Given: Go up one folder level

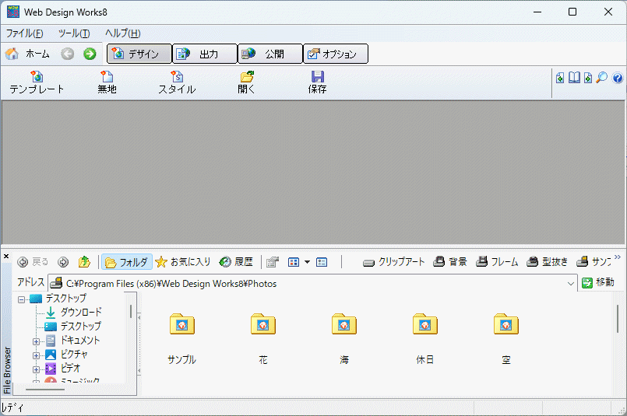Looking at the screenshot, I should 84,262.
